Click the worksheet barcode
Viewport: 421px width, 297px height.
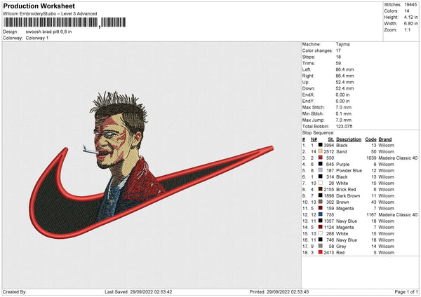[65, 22]
